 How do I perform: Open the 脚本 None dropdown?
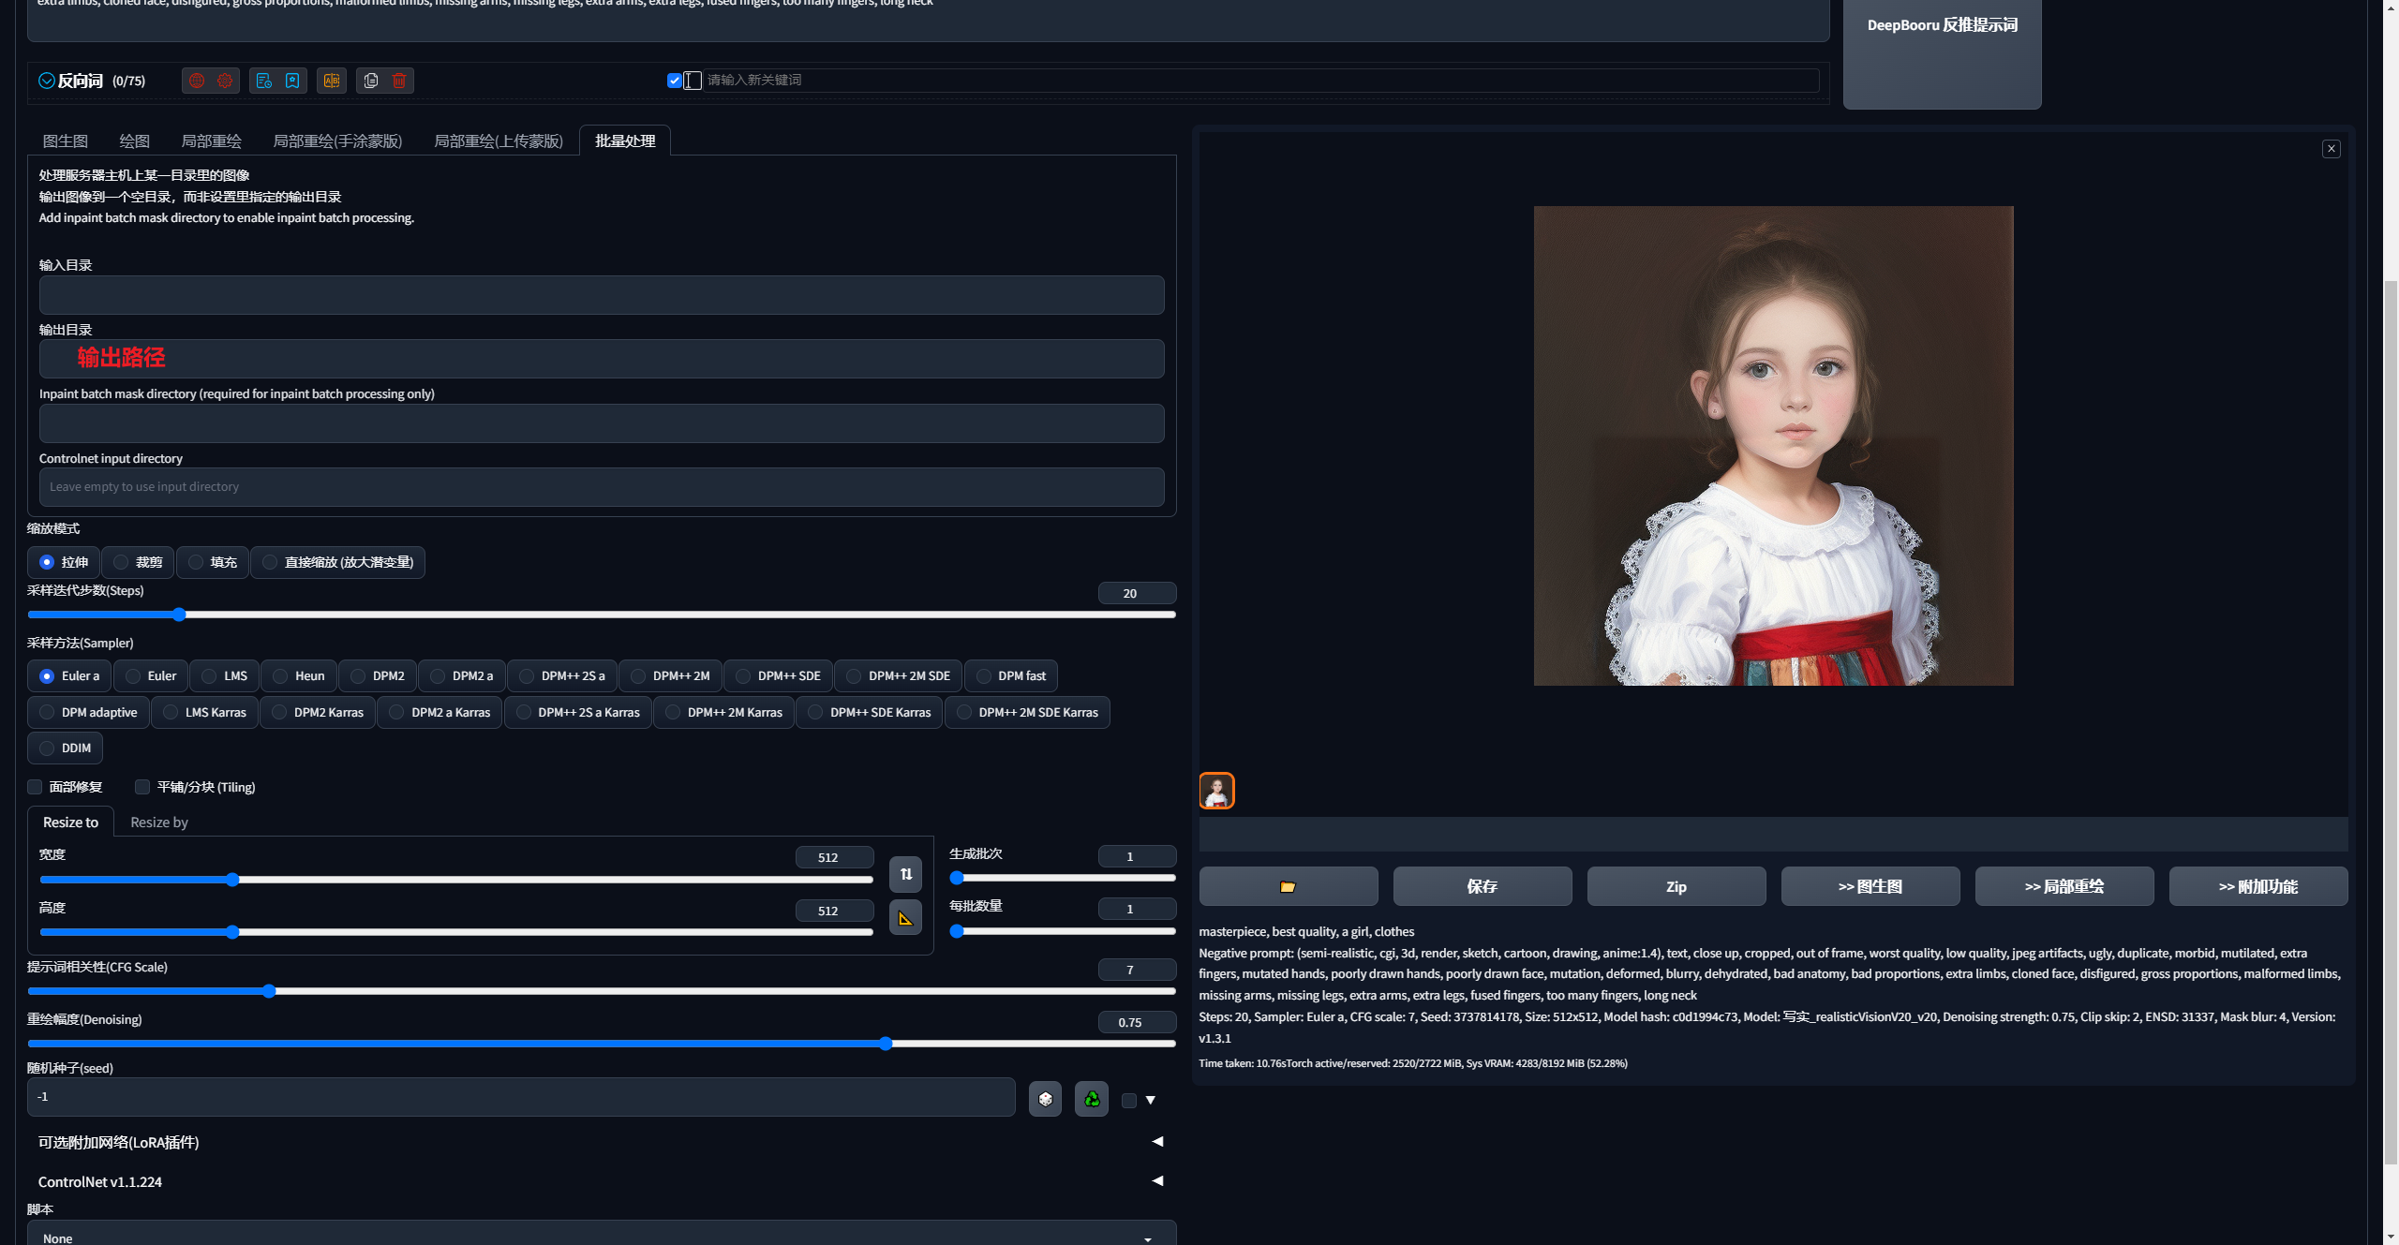pyautogui.click(x=600, y=1237)
